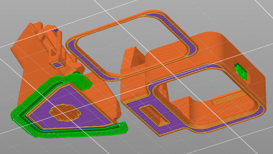
Task: Click the empty gray build plate at top-left
Action: (x=14, y=14)
